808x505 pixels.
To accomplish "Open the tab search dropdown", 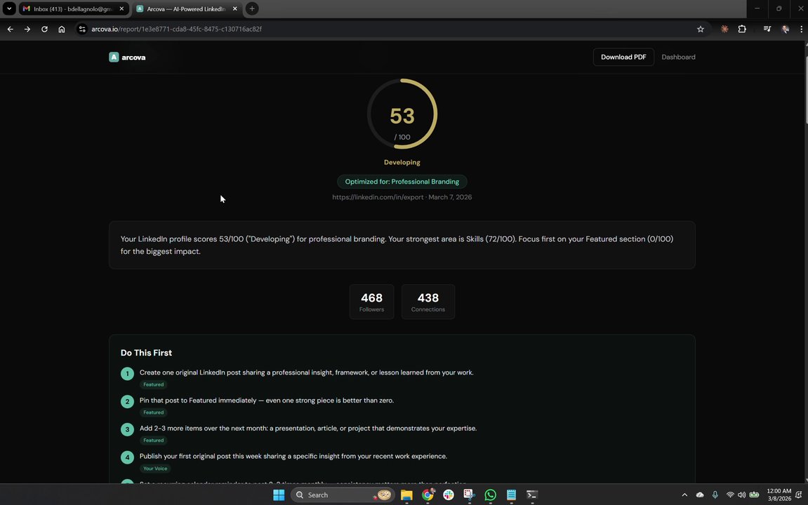I will click(x=9, y=8).
